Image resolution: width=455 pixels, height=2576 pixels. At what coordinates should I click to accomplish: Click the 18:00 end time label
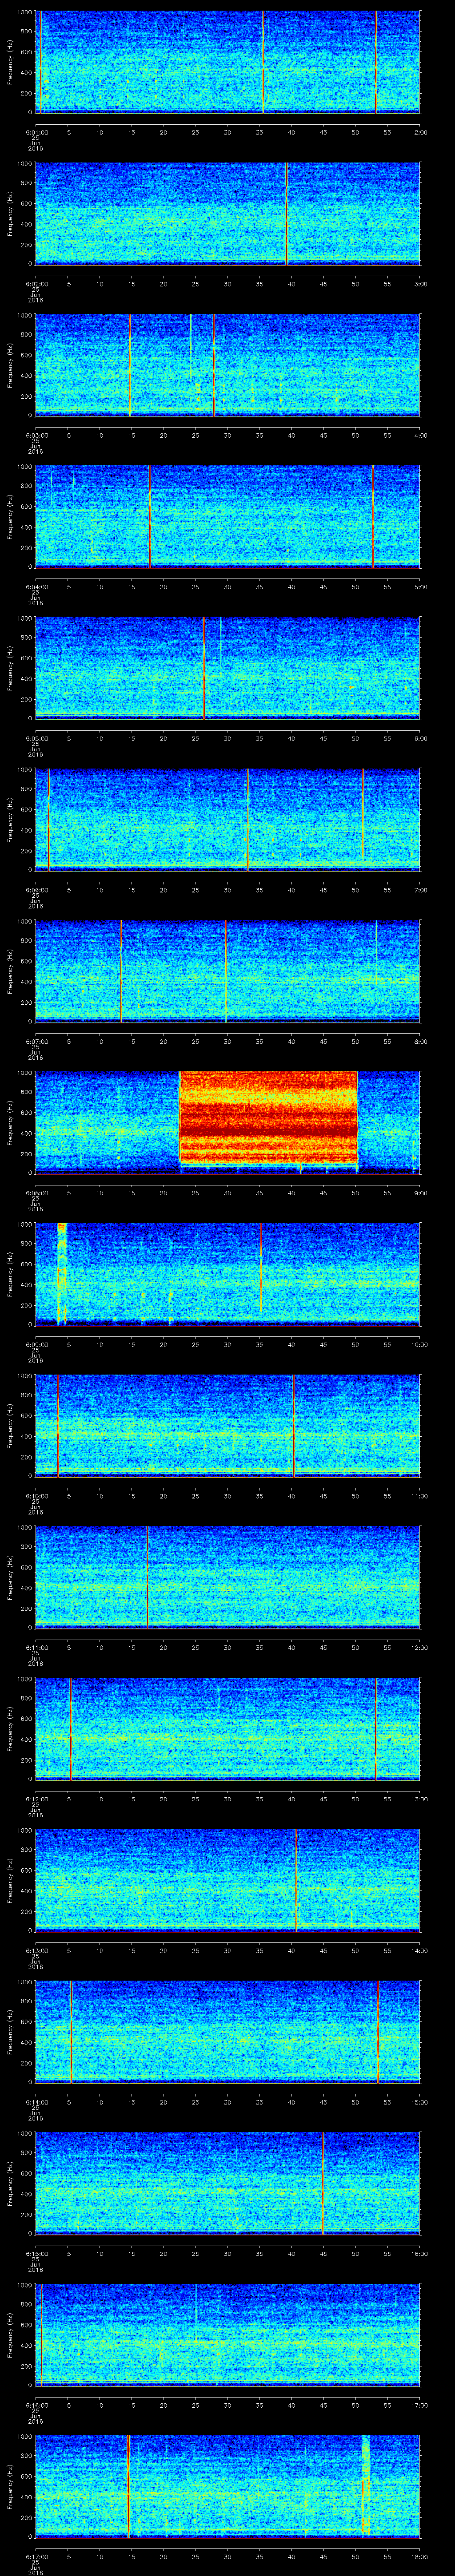419,2556
